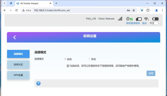Minimize the browser window
Screen dimensions: 167x96
pyautogui.click(x=147, y=3)
